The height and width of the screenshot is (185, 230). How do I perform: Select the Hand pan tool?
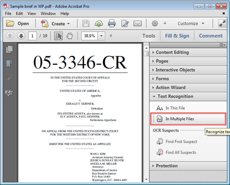click(x=70, y=36)
